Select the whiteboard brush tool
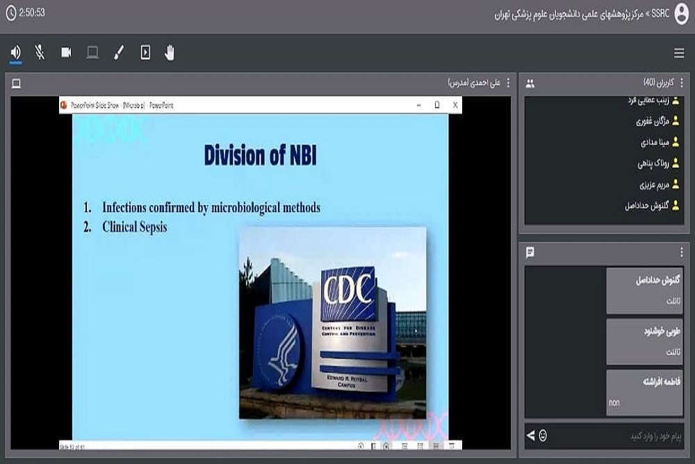This screenshot has height=464, width=695. pyautogui.click(x=119, y=53)
